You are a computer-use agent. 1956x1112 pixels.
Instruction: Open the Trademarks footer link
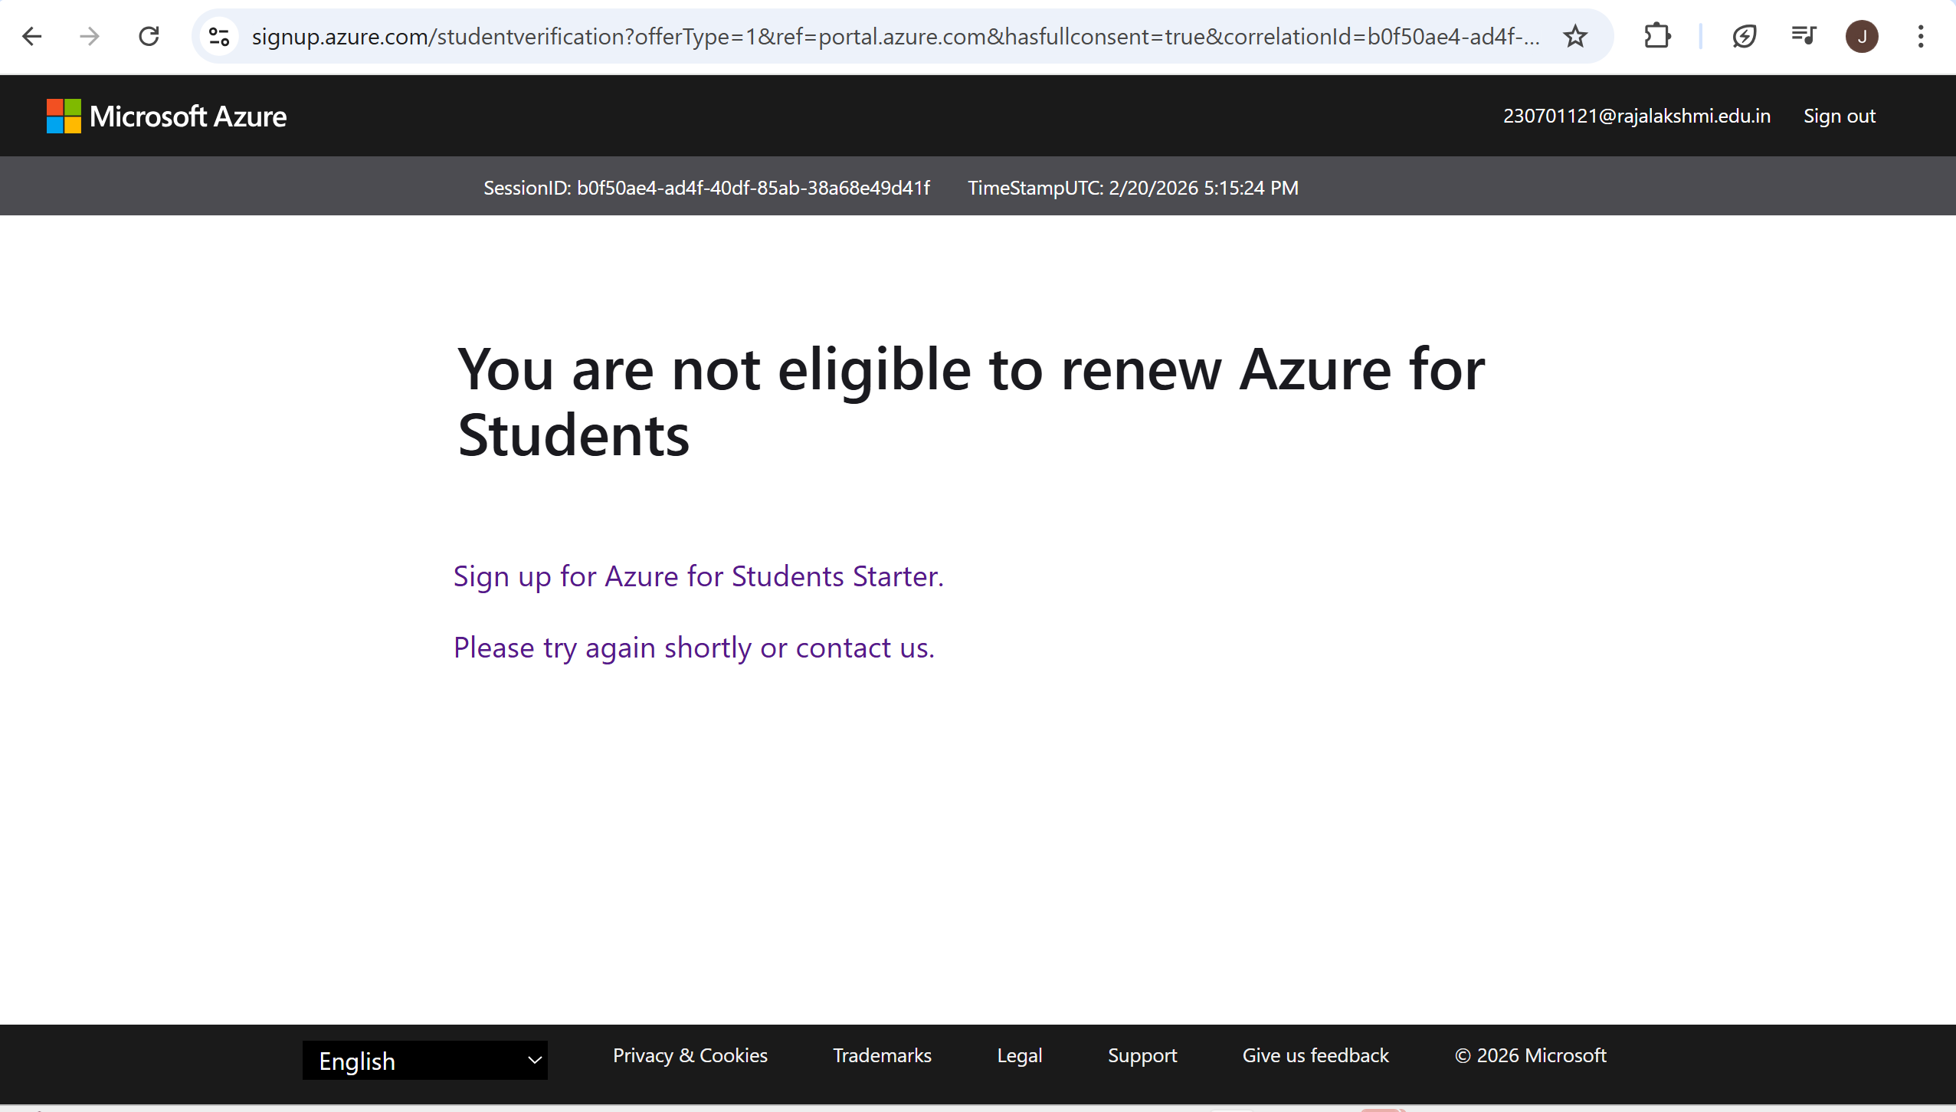pyautogui.click(x=882, y=1055)
